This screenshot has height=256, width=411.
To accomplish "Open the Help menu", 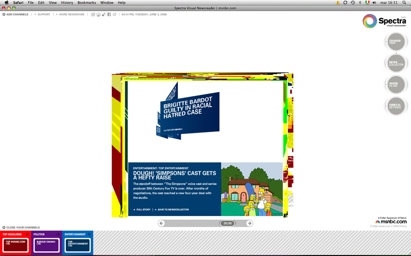I will click(x=122, y=2).
